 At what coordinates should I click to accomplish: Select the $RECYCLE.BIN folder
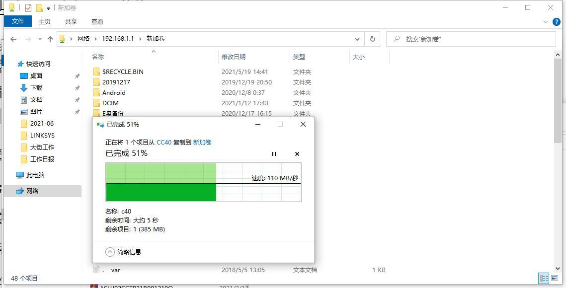(123, 72)
